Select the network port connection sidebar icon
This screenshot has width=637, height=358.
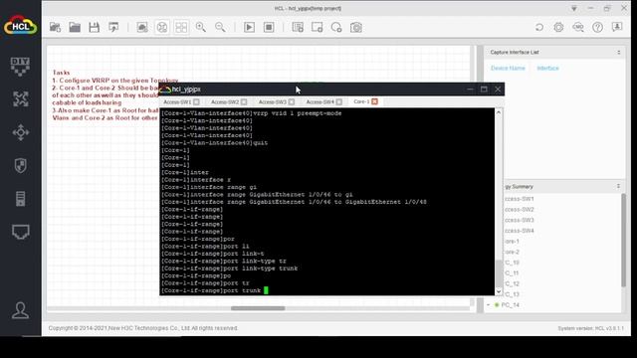[20, 232]
